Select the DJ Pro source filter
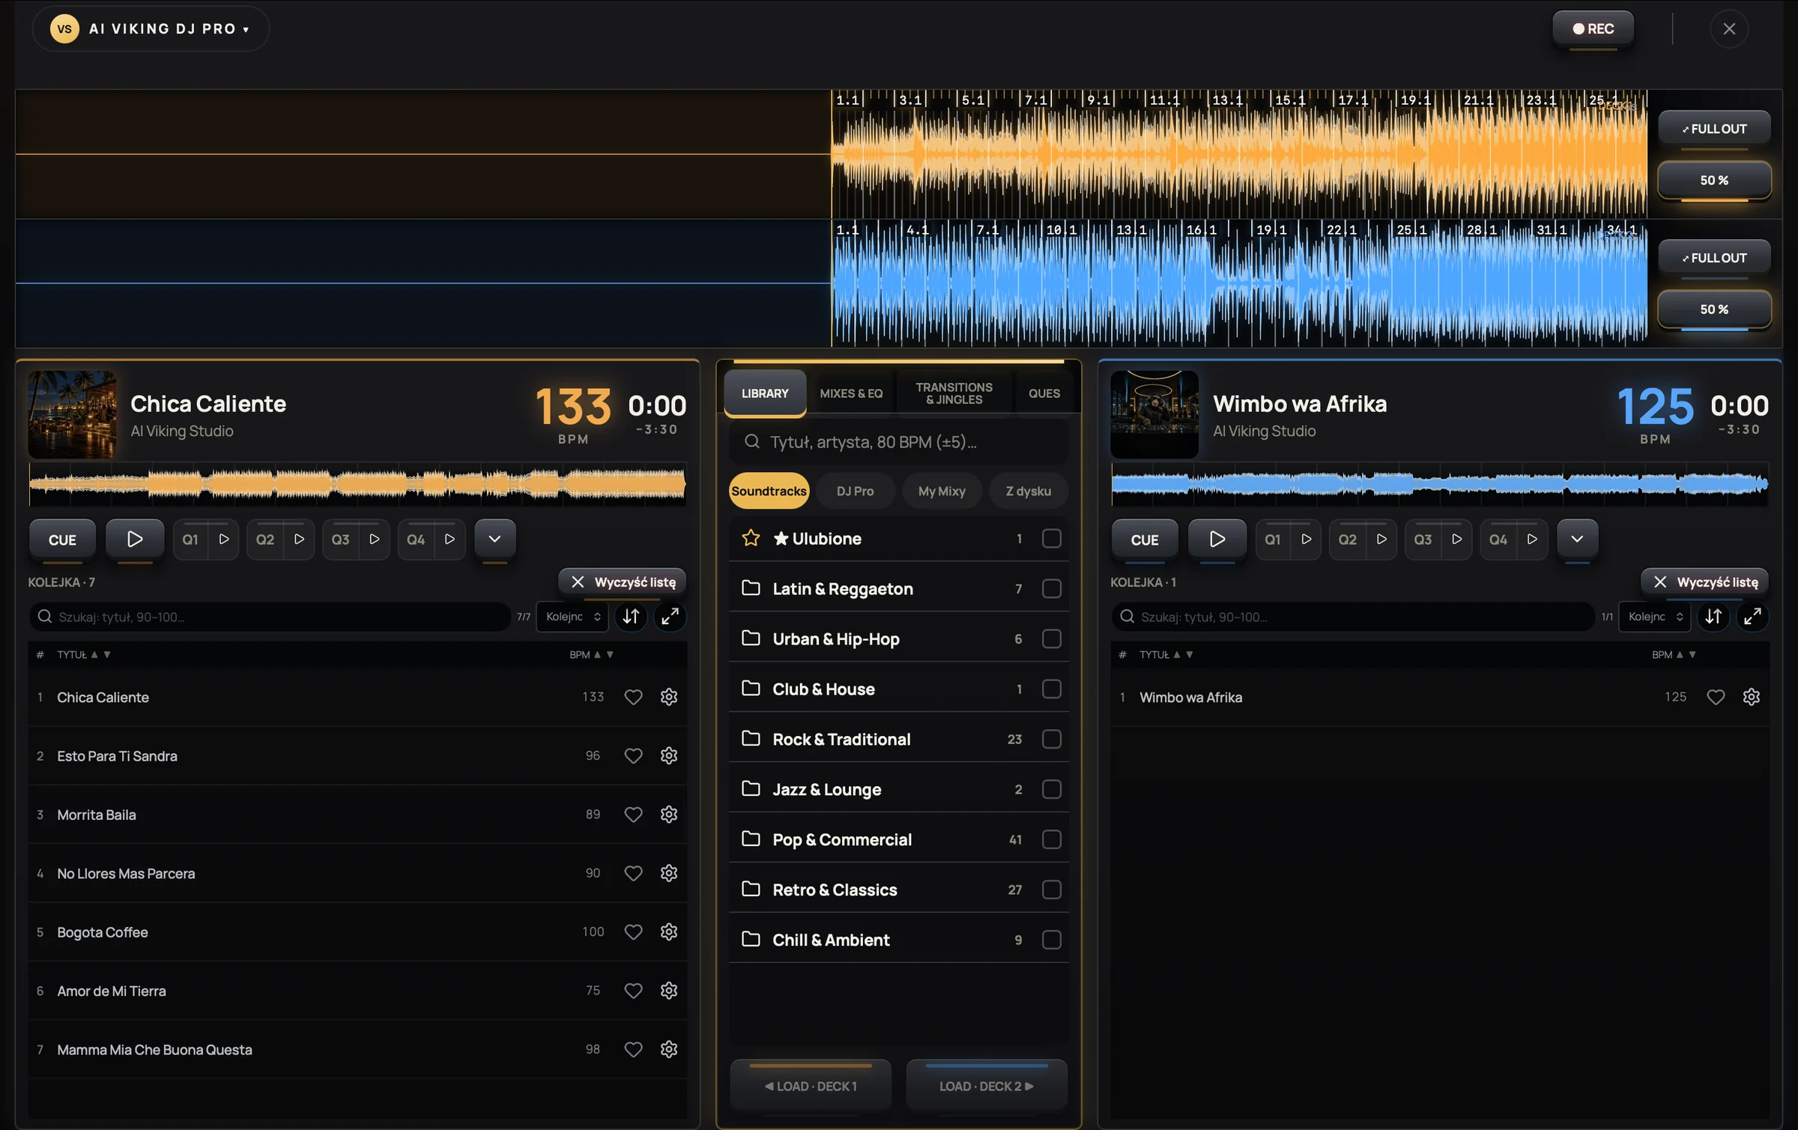Viewport: 1798px width, 1130px height. coord(855,491)
